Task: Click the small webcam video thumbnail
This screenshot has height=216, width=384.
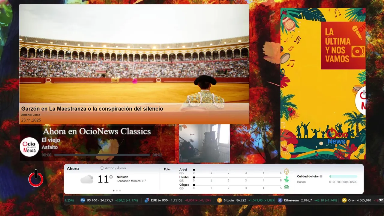Action: click(x=204, y=143)
